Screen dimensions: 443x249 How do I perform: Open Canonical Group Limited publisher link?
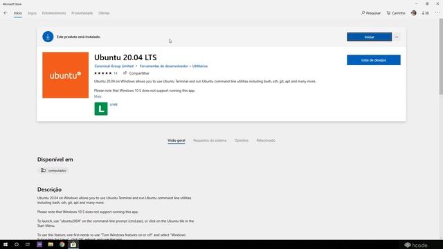114,66
